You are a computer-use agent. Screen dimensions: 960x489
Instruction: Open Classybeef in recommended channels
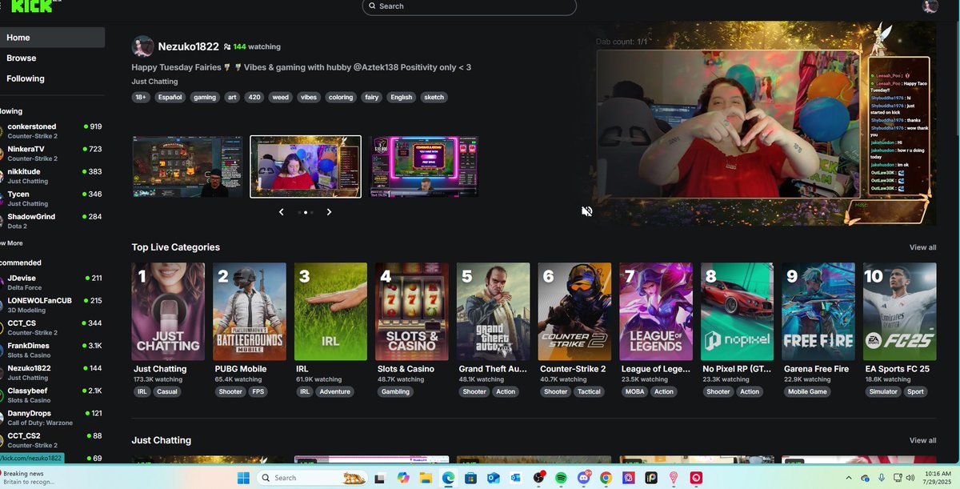point(52,394)
